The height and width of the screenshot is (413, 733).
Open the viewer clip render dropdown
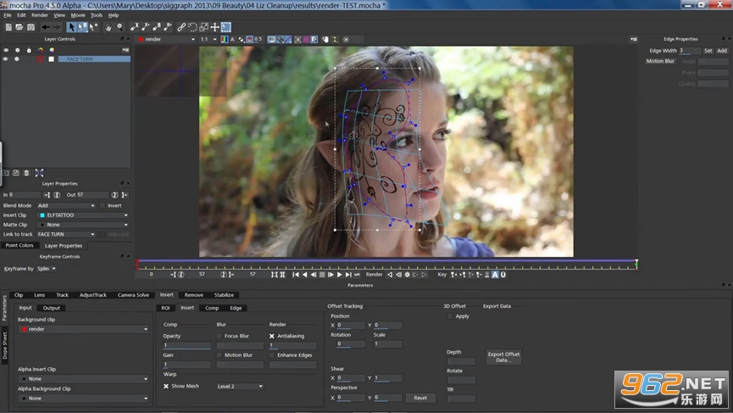[x=166, y=39]
